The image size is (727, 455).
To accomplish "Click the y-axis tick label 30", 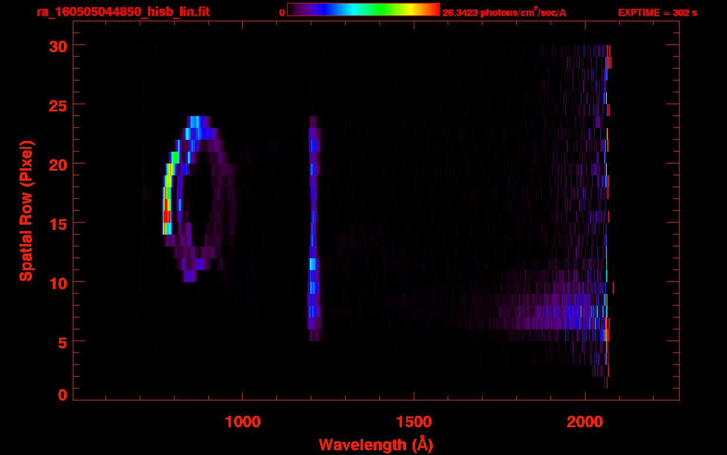I will point(57,46).
